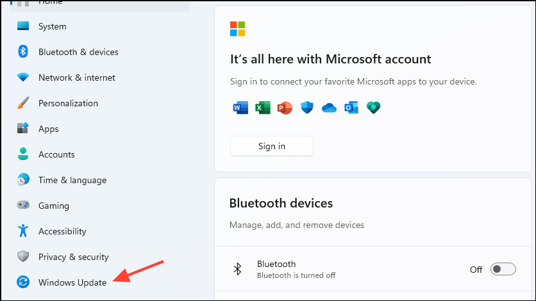This screenshot has width=536, height=301.
Task: Click the Family Safety heart icon
Action: pos(373,108)
